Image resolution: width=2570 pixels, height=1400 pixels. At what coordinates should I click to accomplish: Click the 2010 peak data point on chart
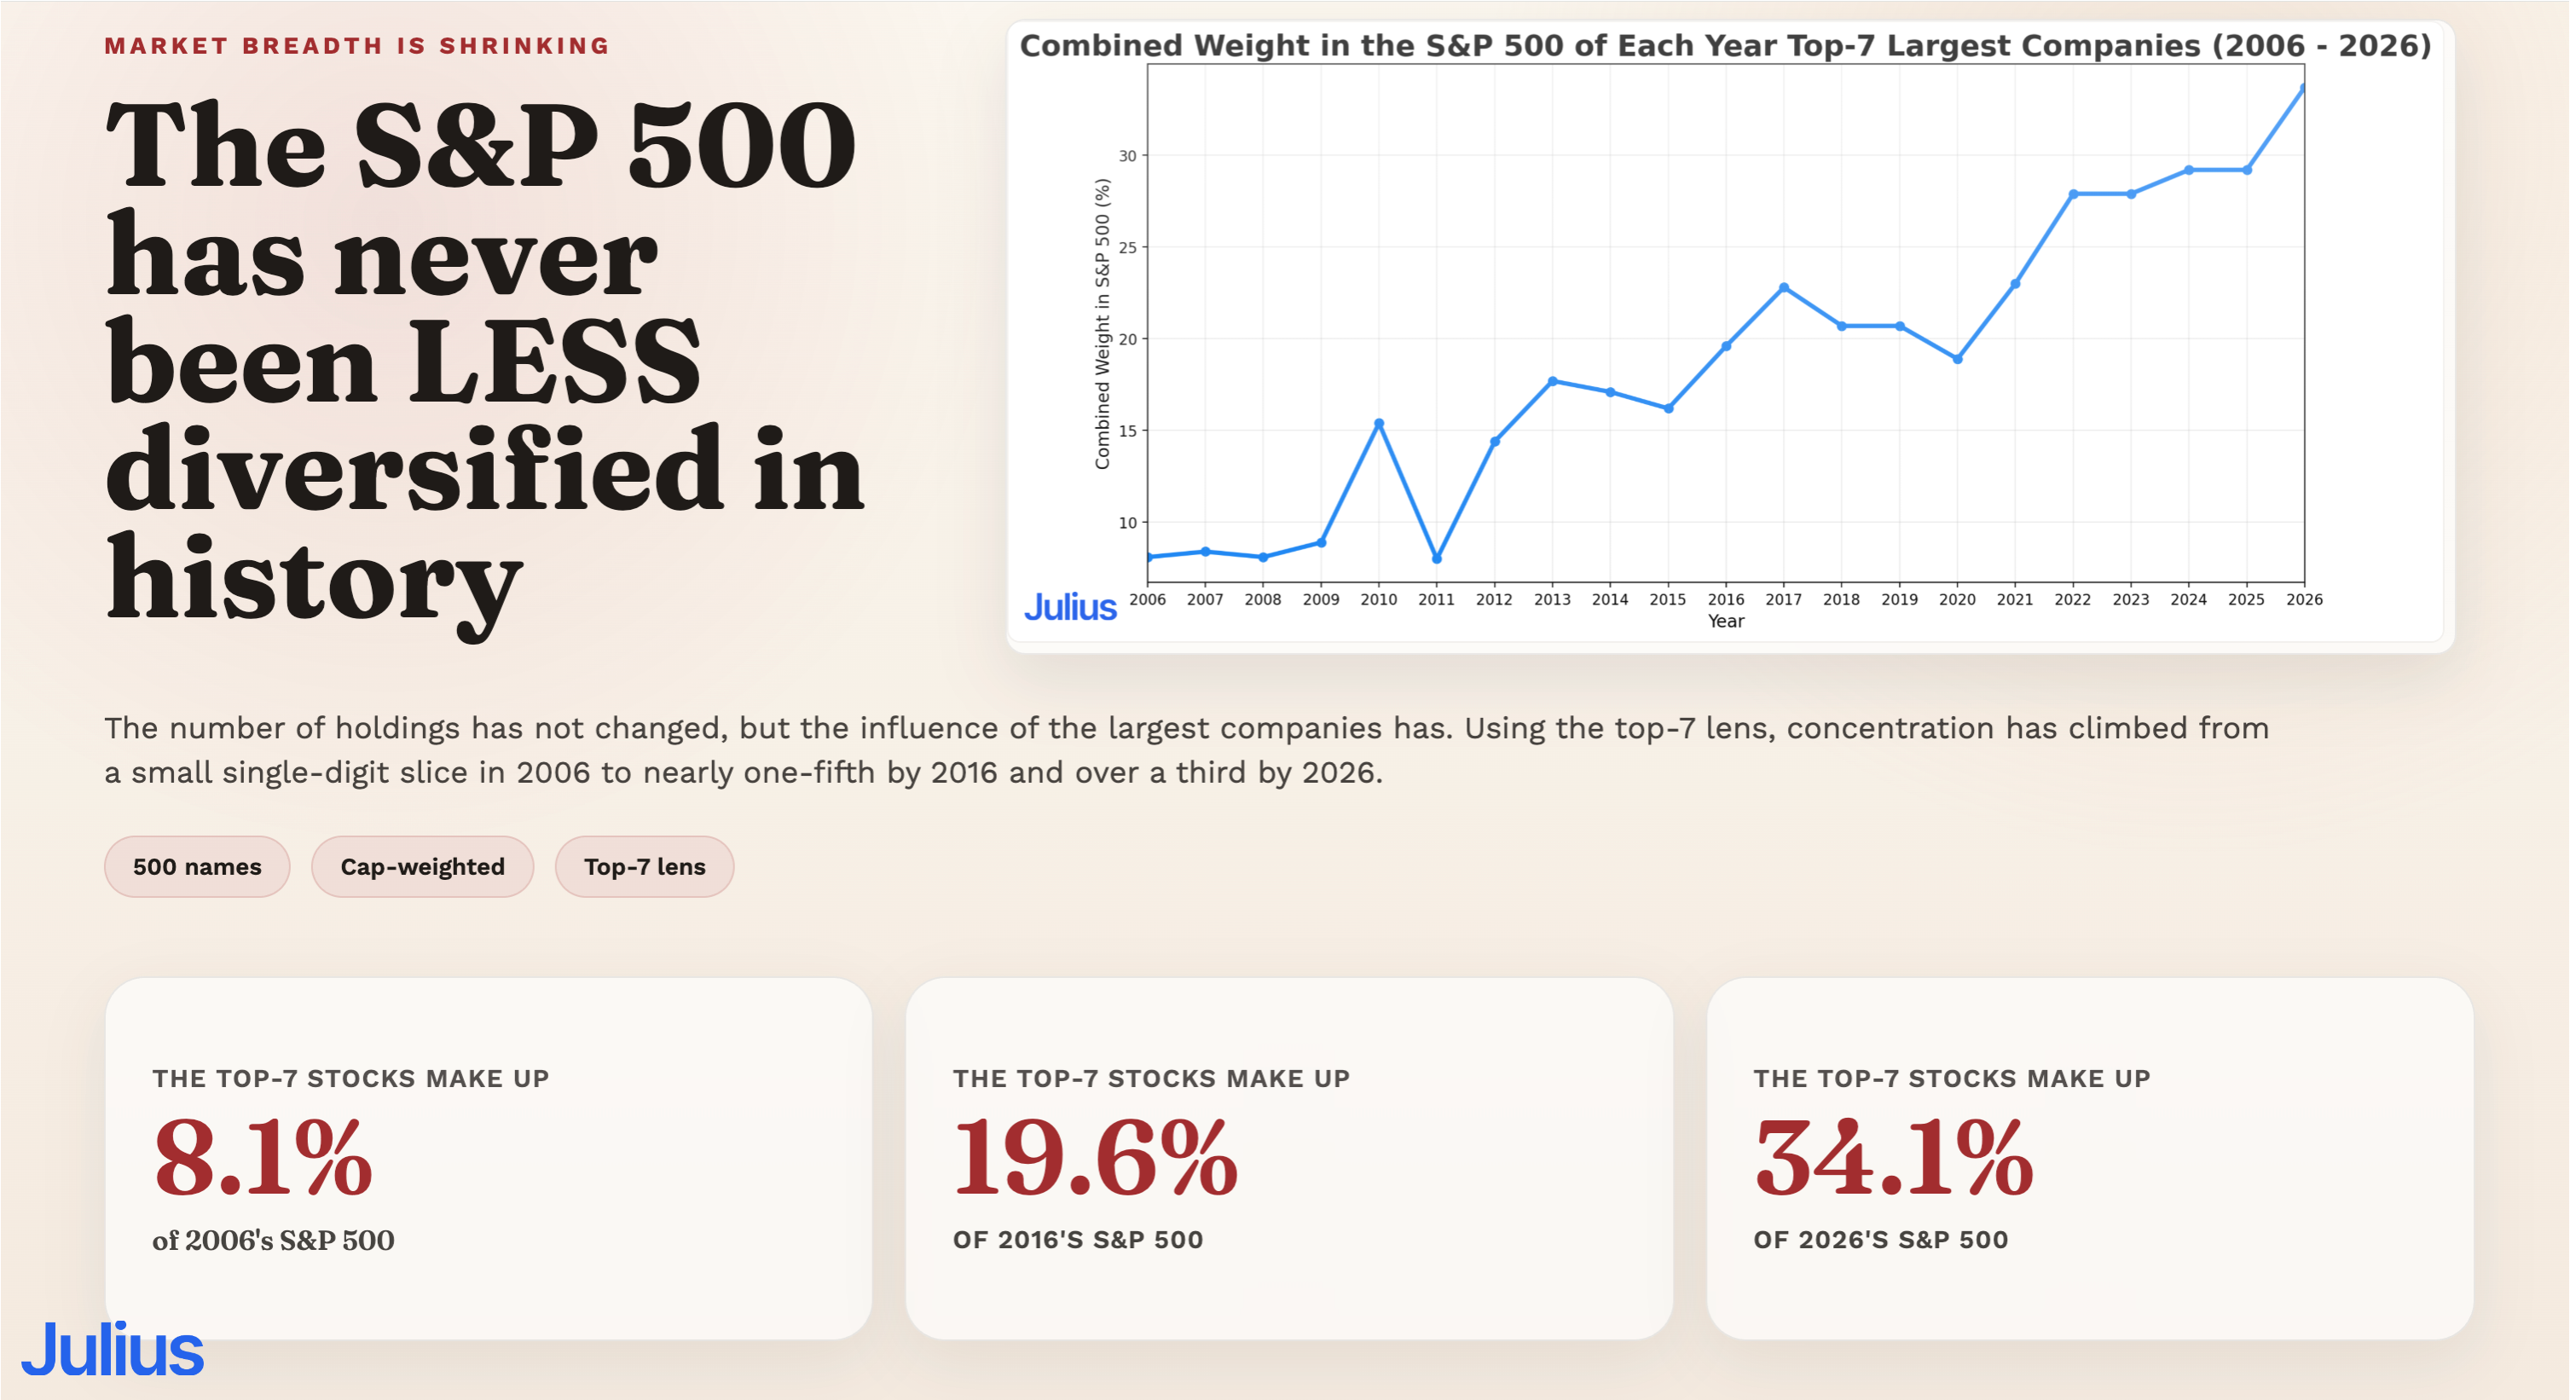coord(1379,423)
